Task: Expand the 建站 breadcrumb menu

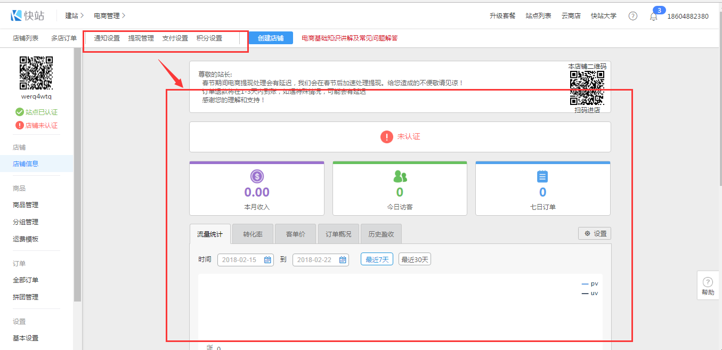Action: (x=75, y=16)
